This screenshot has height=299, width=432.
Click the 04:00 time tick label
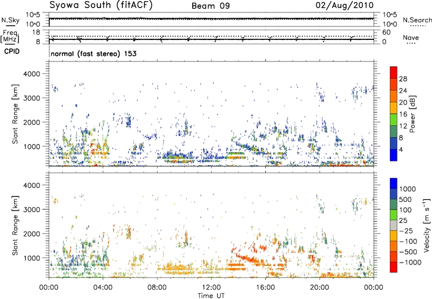103,288
